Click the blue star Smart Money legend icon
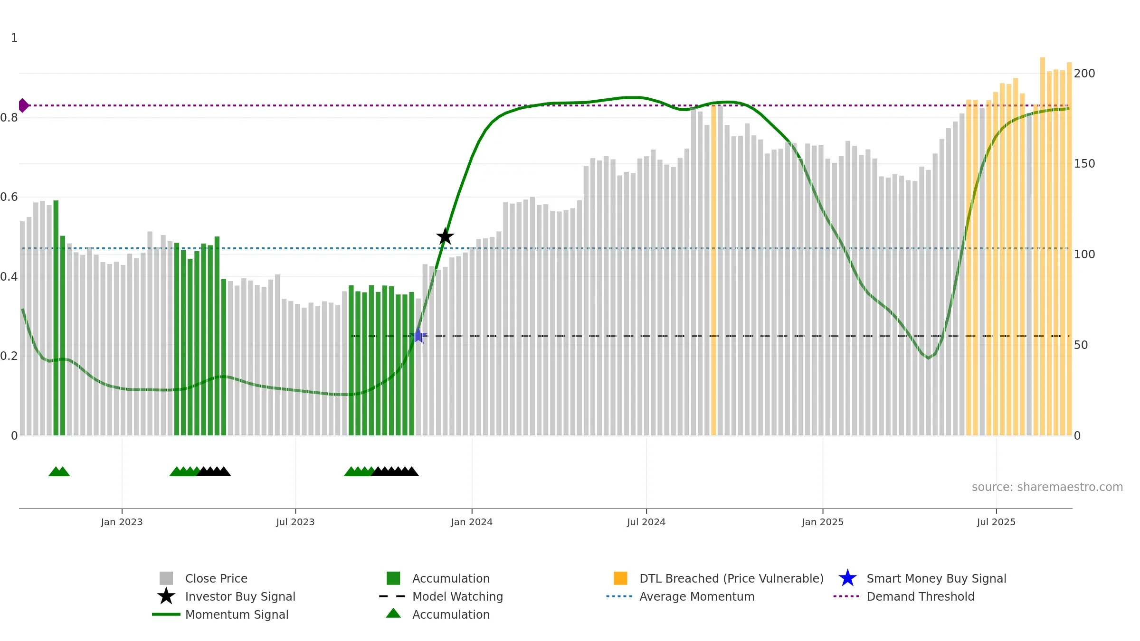 (847, 578)
